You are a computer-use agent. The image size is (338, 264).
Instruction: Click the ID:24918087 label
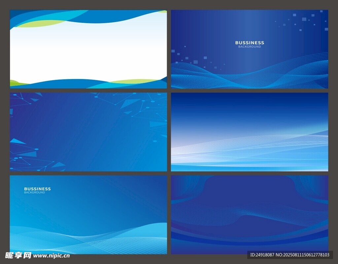(263, 255)
